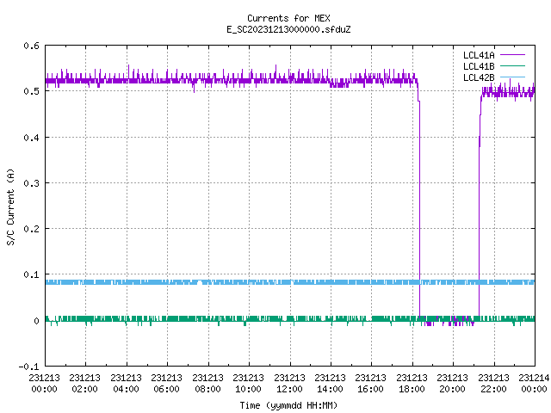Click the y-axis tick value 0
Viewport: 551px width, 413px height.
(x=36, y=321)
